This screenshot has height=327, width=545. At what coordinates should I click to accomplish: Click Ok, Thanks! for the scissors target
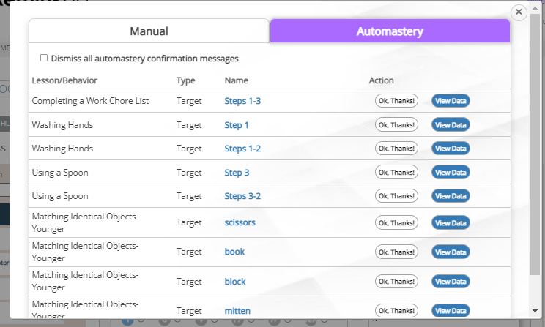click(396, 222)
